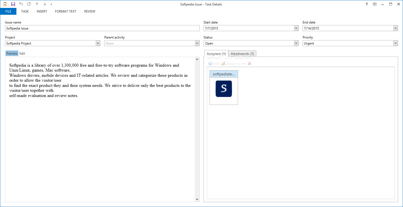Image resolution: width=403 pixels, height=207 pixels.
Task: Open the Status dropdown
Action: point(296,43)
